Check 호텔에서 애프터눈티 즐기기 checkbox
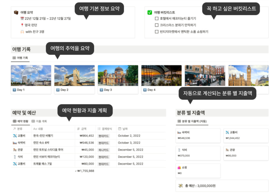 pos(157,18)
